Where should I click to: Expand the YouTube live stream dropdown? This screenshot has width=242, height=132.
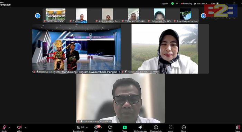click(x=201, y=3)
